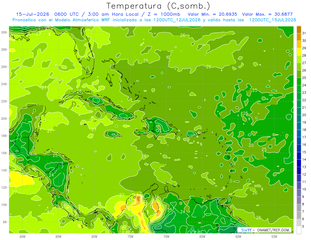This screenshot has width=311, height=240.
Task: Click the '75W' longitude label
Action: (x=130, y=237)
